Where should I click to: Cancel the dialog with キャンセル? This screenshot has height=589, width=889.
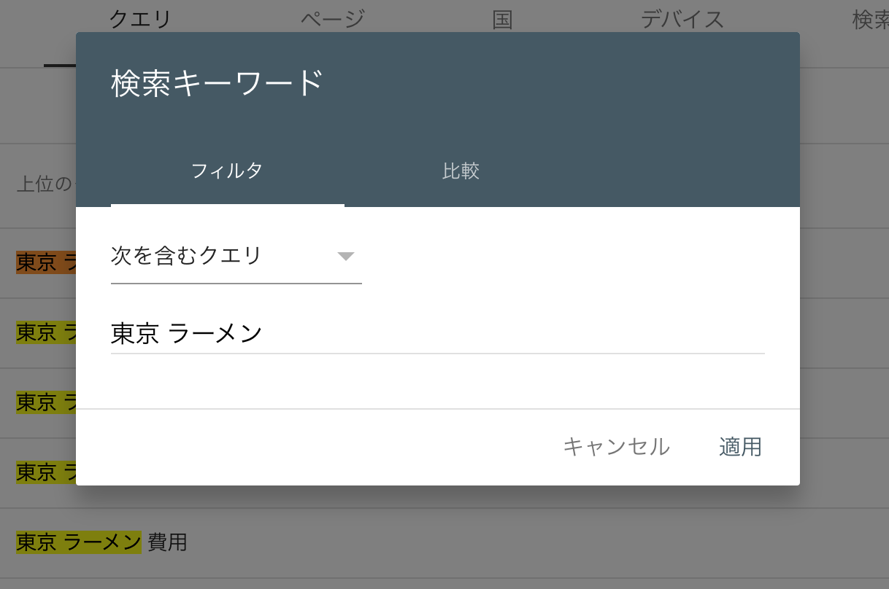(617, 447)
